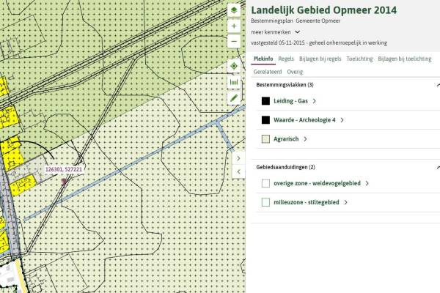Click the stiltegebied legend swatch box
Viewport: 440px width, 293px height.
(x=265, y=202)
